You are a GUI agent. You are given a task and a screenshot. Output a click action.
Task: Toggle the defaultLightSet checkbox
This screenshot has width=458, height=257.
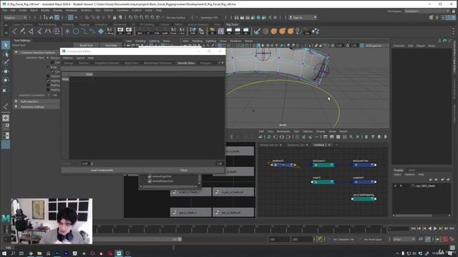tap(150, 176)
